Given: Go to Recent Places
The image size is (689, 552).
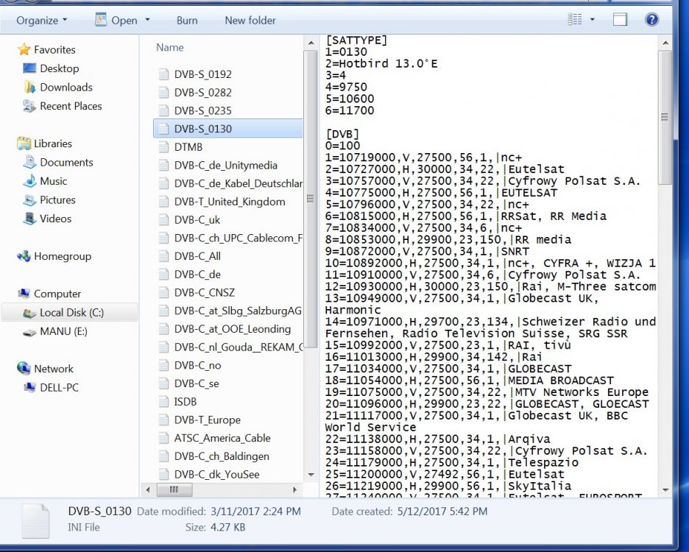Looking at the screenshot, I should click(x=71, y=106).
